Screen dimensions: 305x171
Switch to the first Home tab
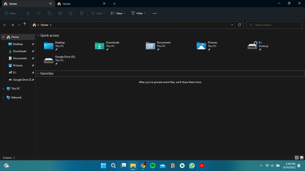pos(28,4)
